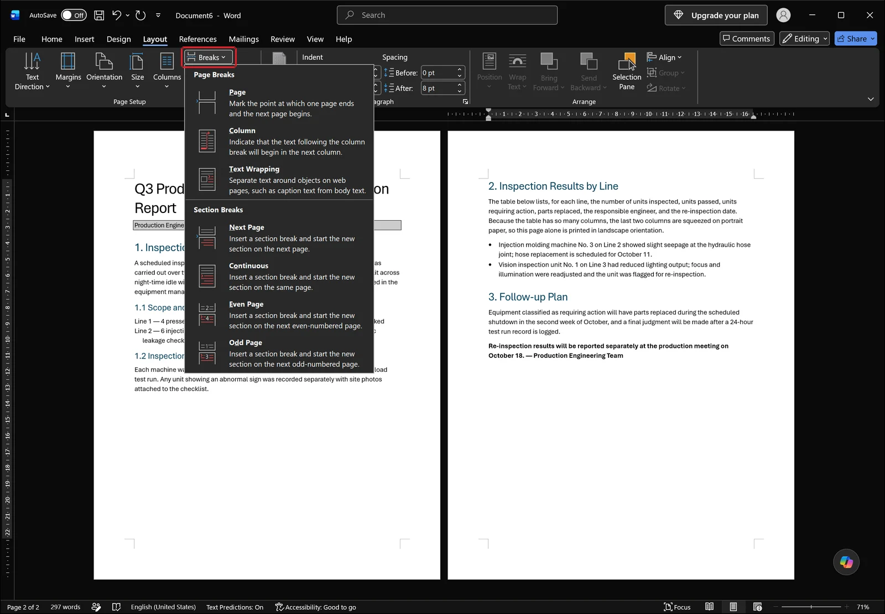Close the Breaks dropdown button

pyautogui.click(x=209, y=58)
